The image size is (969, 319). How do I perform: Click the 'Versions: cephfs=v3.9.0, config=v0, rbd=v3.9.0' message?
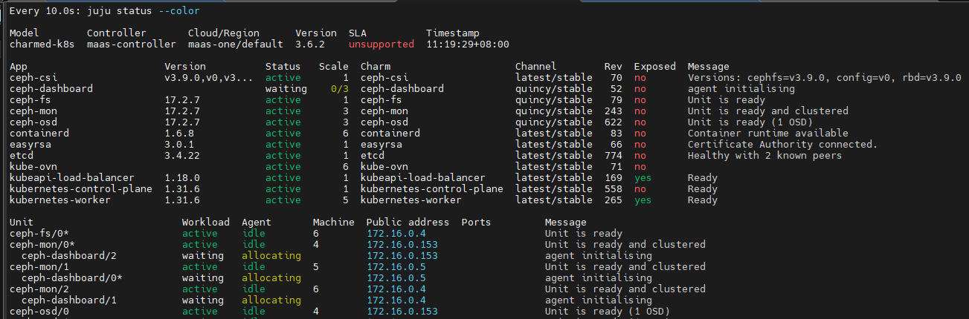(x=825, y=78)
